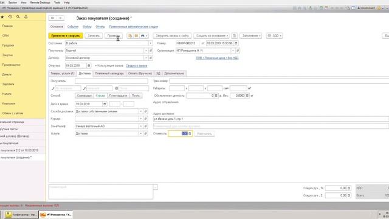The image size is (389, 219).
Task: Click into the Трек-номер field
Action: (280, 81)
